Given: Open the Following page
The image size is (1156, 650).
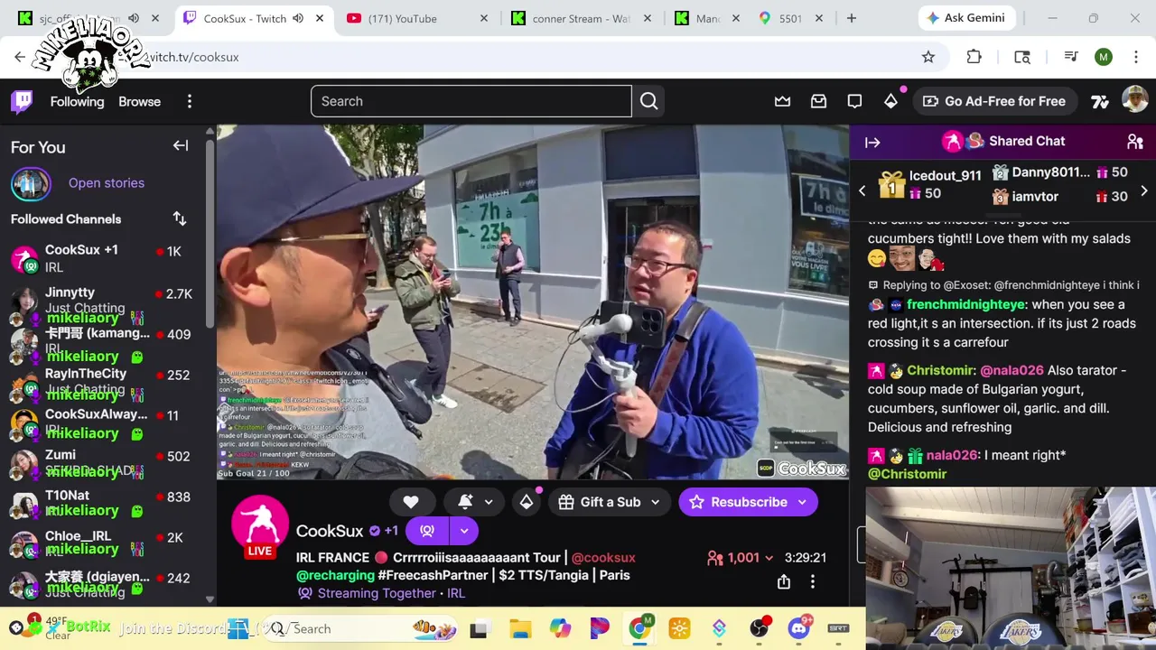Looking at the screenshot, I should point(77,101).
